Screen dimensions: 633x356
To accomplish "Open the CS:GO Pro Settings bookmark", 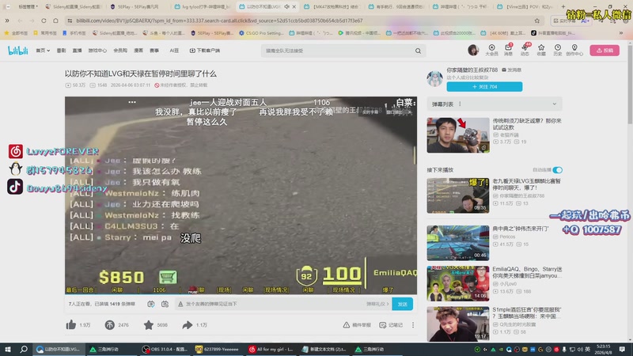I will pyautogui.click(x=261, y=32).
